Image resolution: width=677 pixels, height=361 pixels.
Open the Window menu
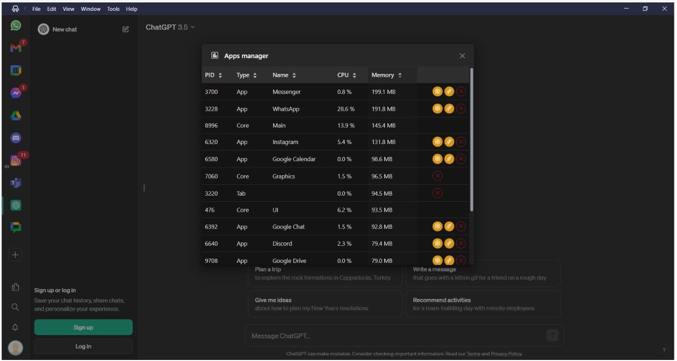pyautogui.click(x=91, y=9)
